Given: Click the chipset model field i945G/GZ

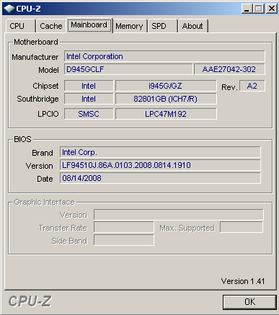Looking at the screenshot, I should point(166,86).
